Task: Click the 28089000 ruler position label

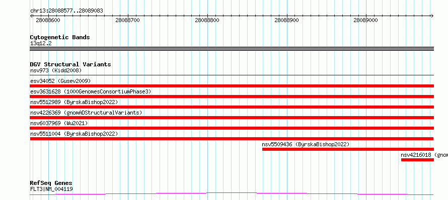Action: click(x=365, y=20)
